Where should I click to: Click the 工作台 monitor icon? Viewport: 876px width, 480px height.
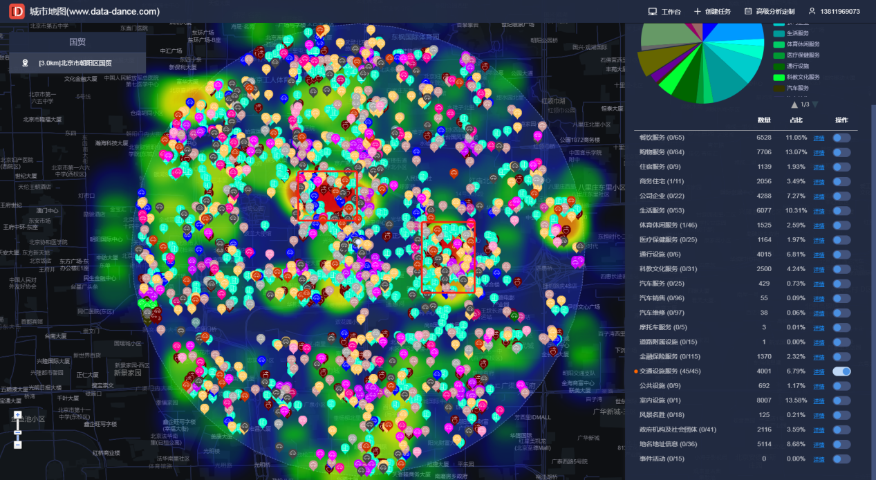[x=652, y=12]
